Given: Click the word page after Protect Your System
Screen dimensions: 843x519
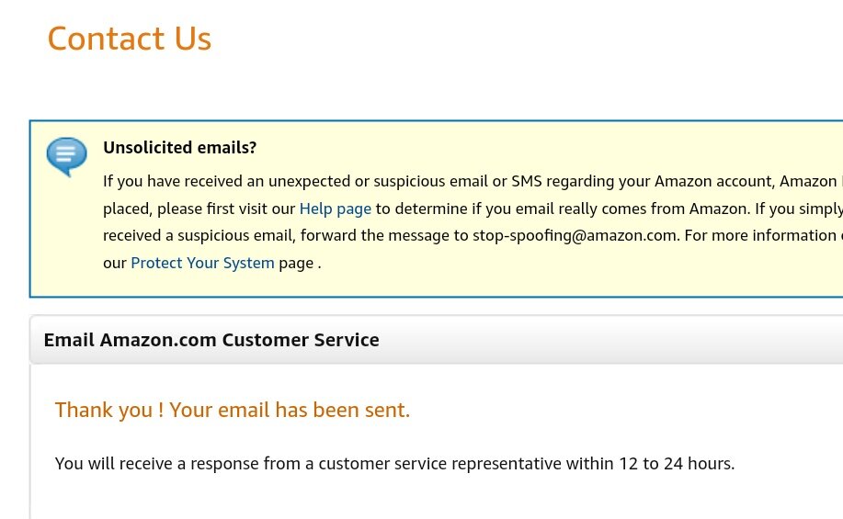Looking at the screenshot, I should point(296,264).
